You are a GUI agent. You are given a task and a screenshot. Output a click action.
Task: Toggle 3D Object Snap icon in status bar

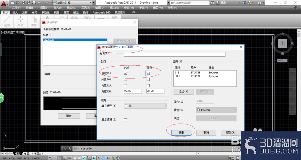click(79, 158)
